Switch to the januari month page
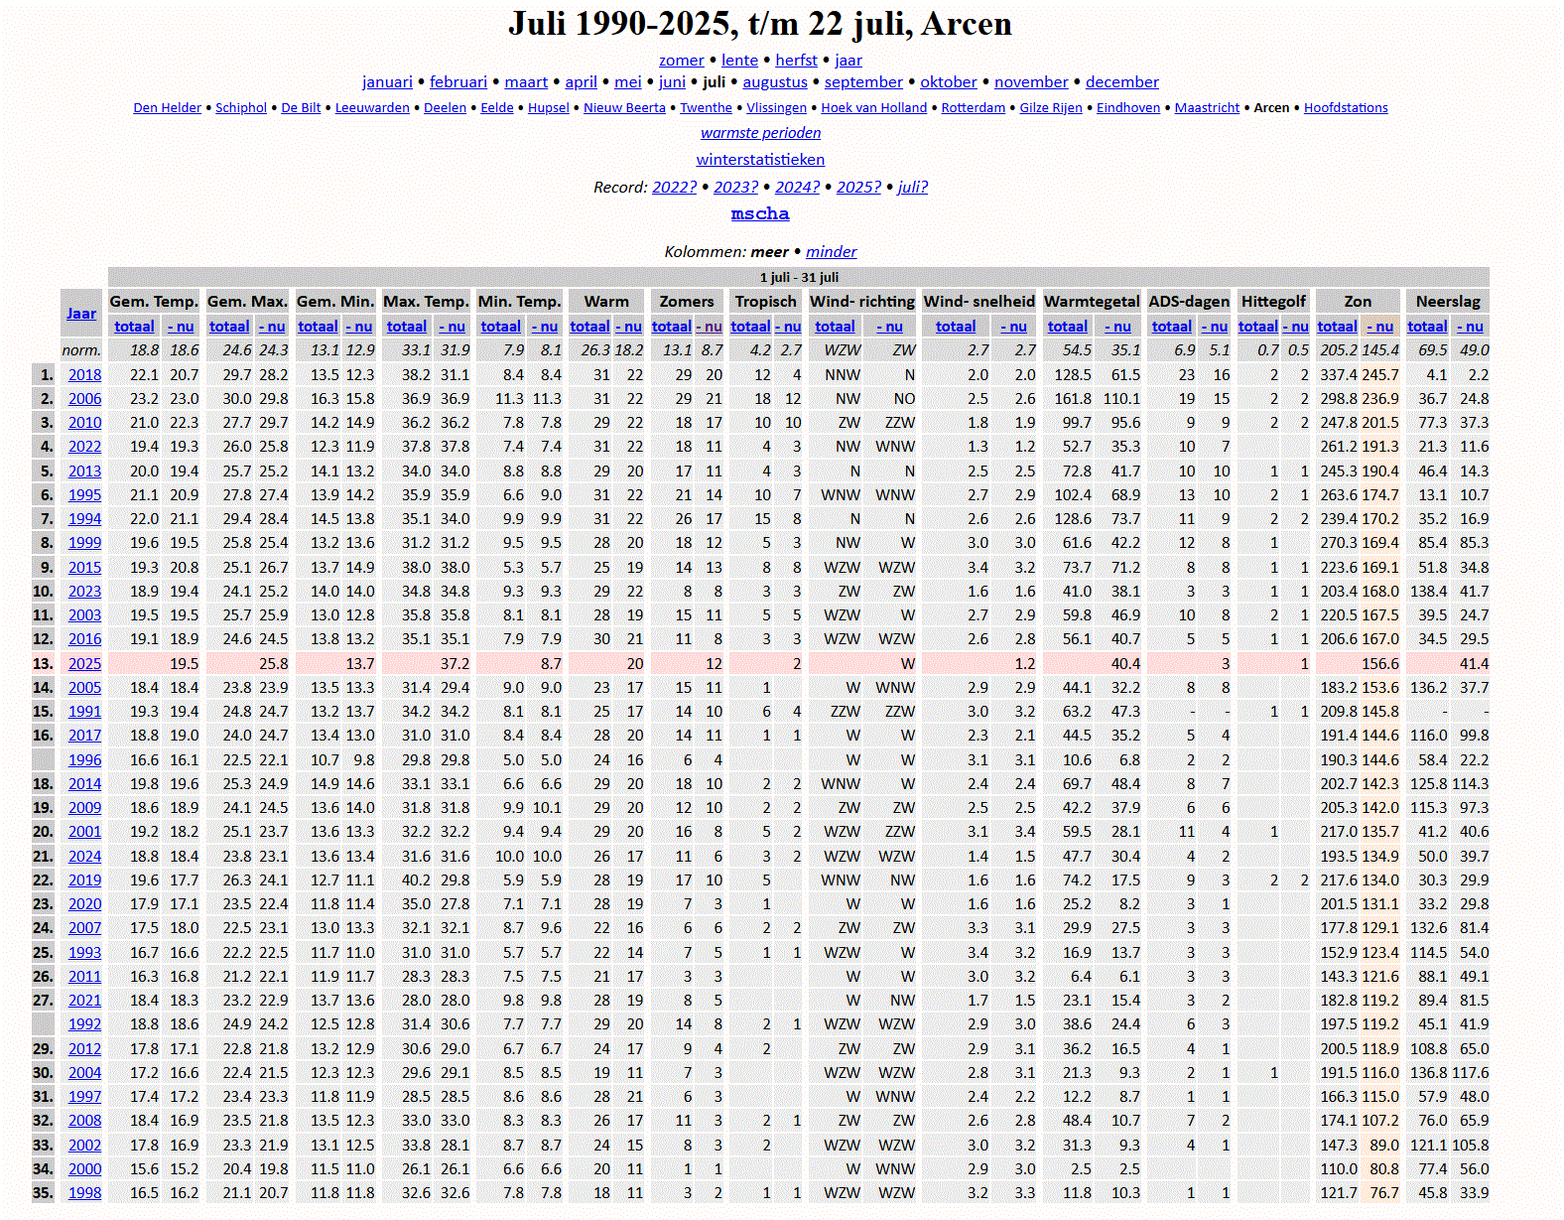The height and width of the screenshot is (1220, 1564). [x=387, y=82]
